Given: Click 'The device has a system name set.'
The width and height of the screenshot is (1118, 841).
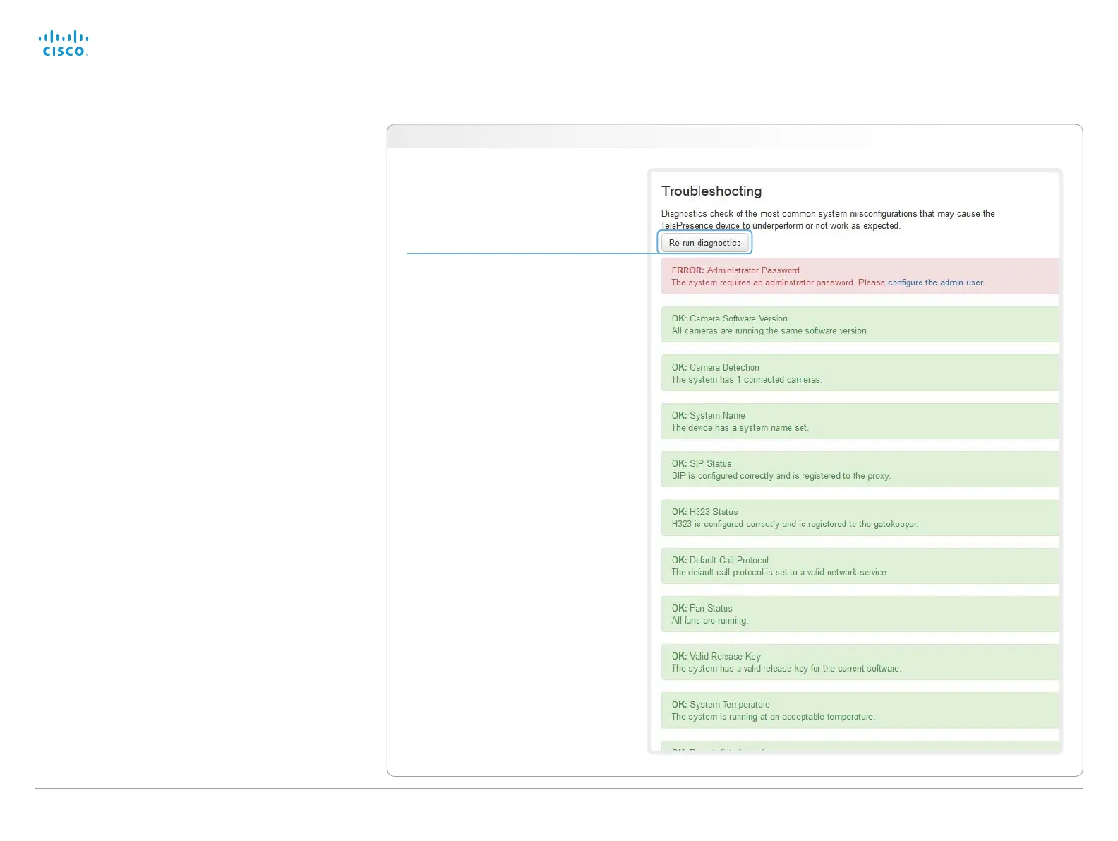Looking at the screenshot, I should click(x=740, y=428).
